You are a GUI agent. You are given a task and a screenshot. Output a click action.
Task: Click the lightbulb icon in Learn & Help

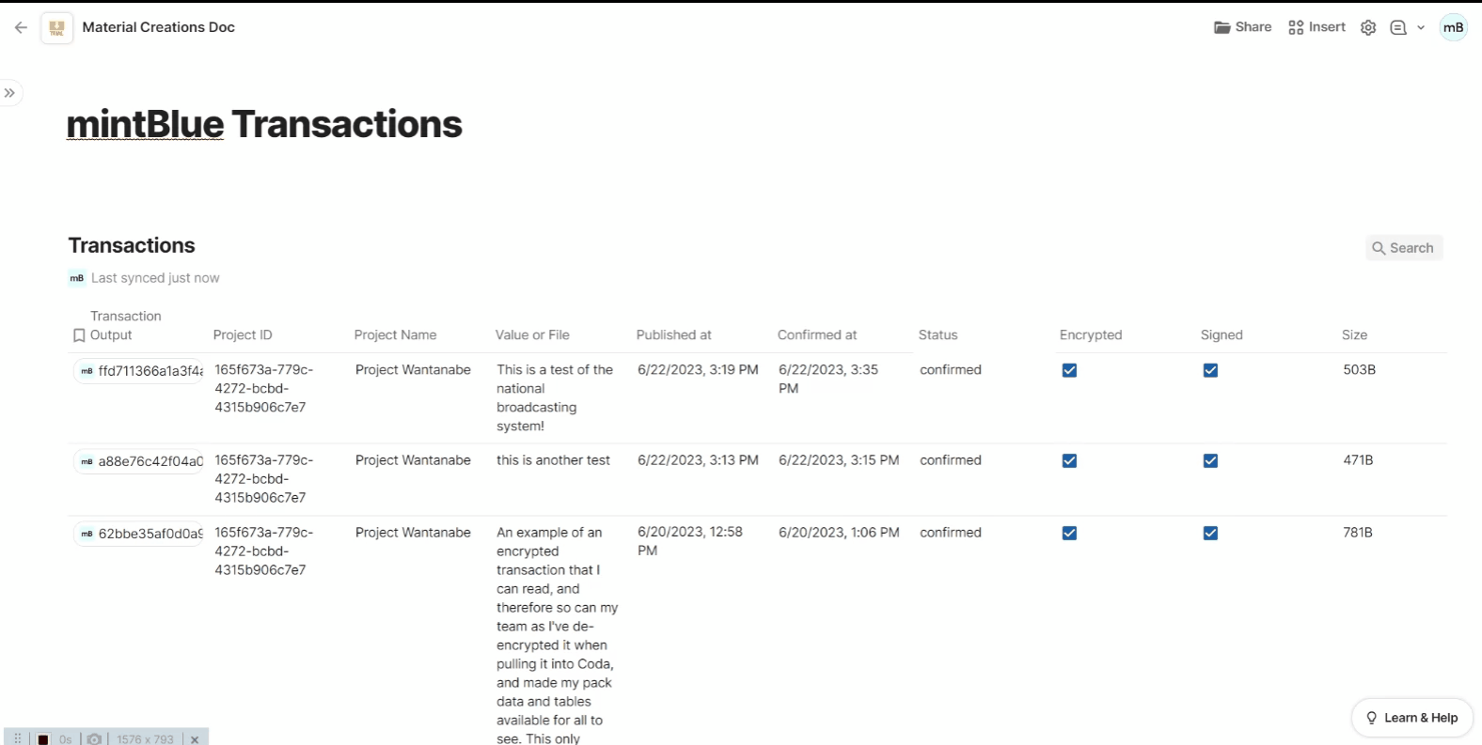(x=1372, y=718)
